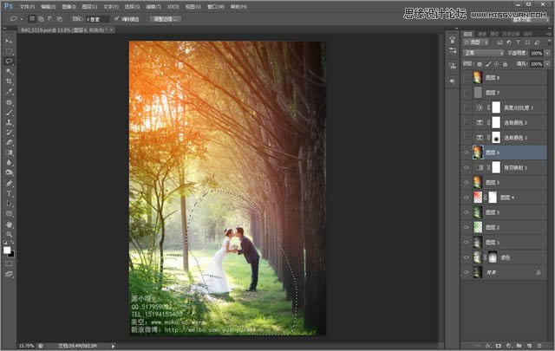Select the Quick Selection tool
The height and width of the screenshot is (351, 555).
(x=10, y=71)
